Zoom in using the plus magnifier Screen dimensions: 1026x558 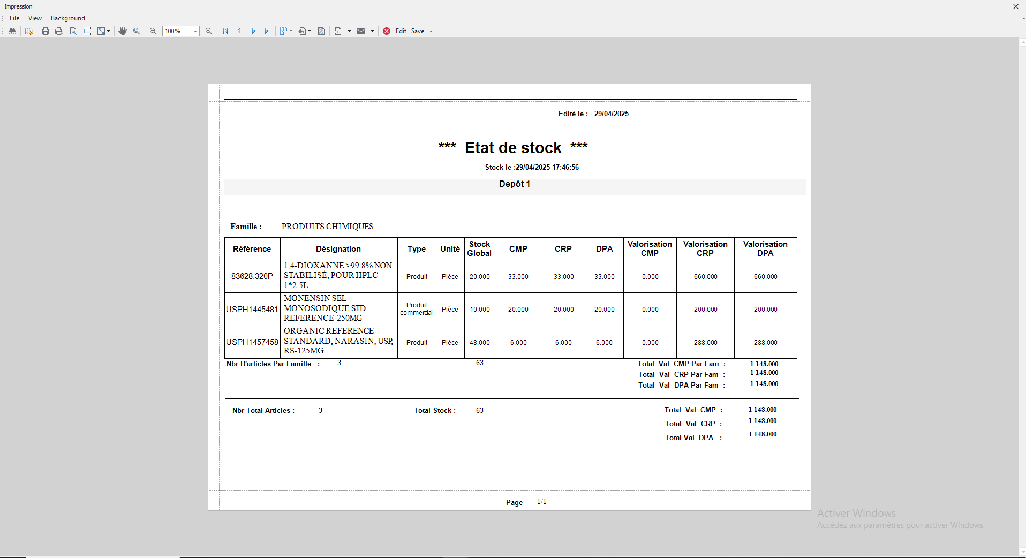pos(209,31)
